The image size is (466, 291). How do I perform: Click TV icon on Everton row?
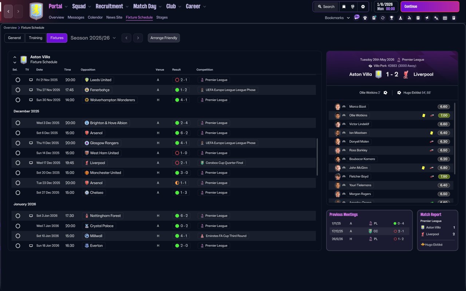31,246
